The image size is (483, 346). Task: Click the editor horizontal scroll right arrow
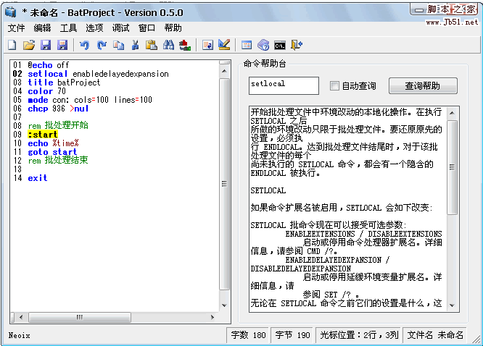click(x=212, y=317)
